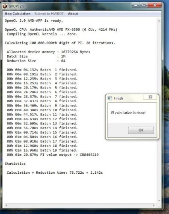
Task: Click the 'PI value output -> CB840E219' line
Action: 53,155
